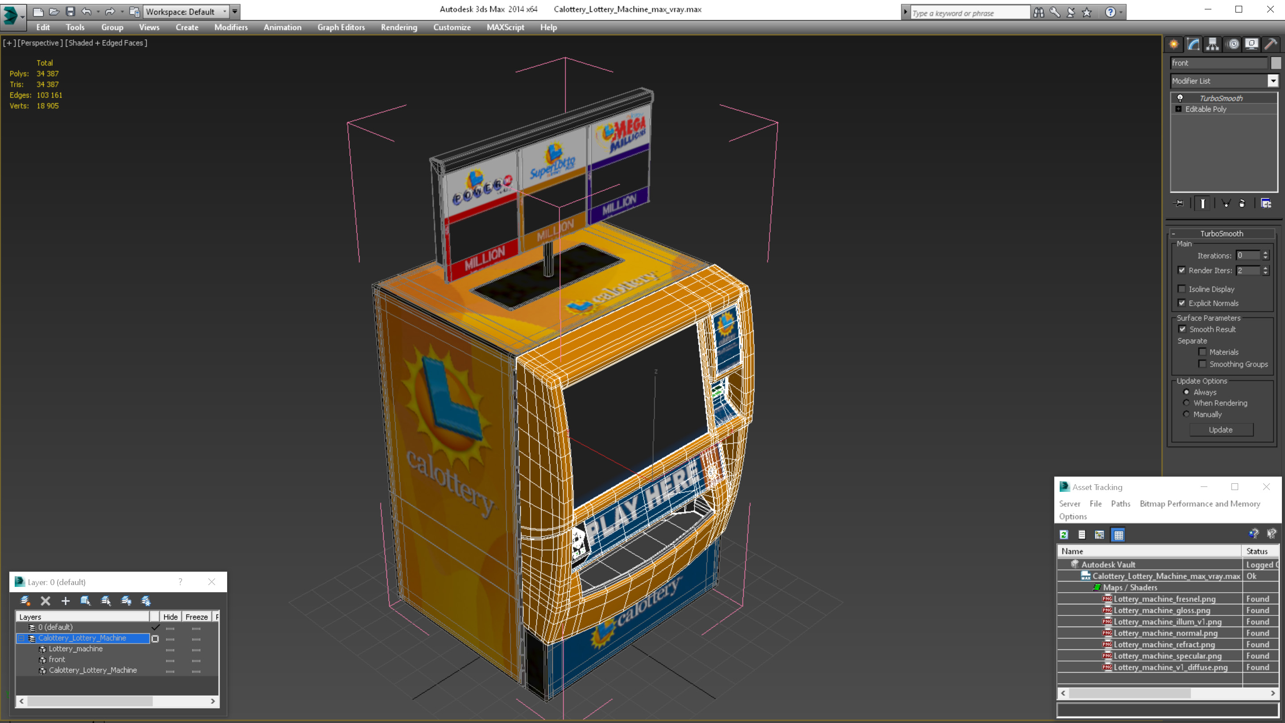Switch Asset Tracking to status log icon

pos(1082,534)
